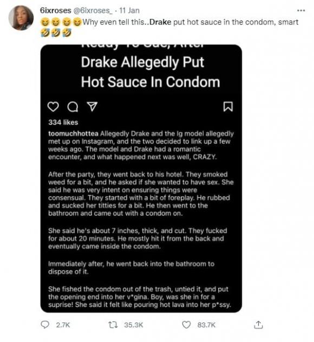Image resolution: width=314 pixels, height=342 pixels.
Task: Click the retweet arrows icon
Action: click(x=113, y=325)
